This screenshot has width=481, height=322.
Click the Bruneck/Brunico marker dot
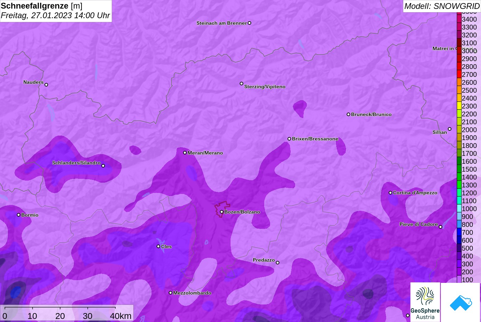(x=348, y=114)
